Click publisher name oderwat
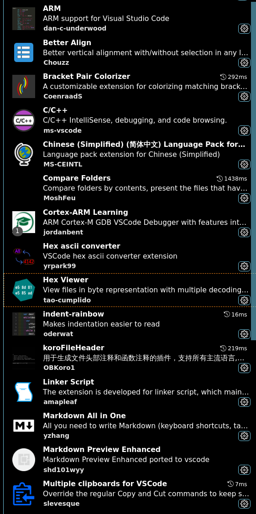The image size is (256, 514). tap(58, 334)
